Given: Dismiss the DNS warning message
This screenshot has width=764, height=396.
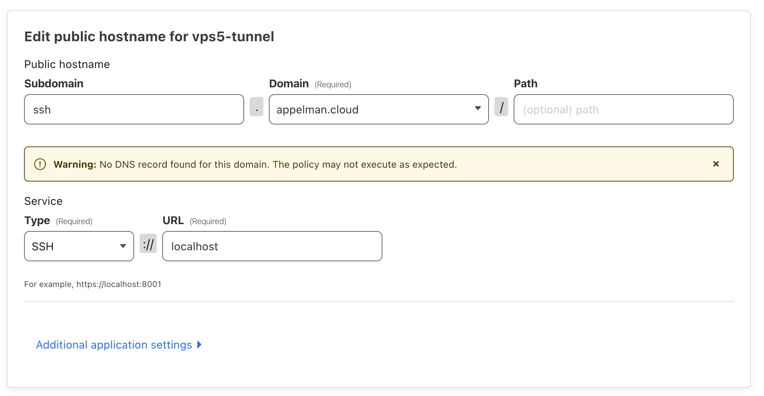Looking at the screenshot, I should 716,164.
